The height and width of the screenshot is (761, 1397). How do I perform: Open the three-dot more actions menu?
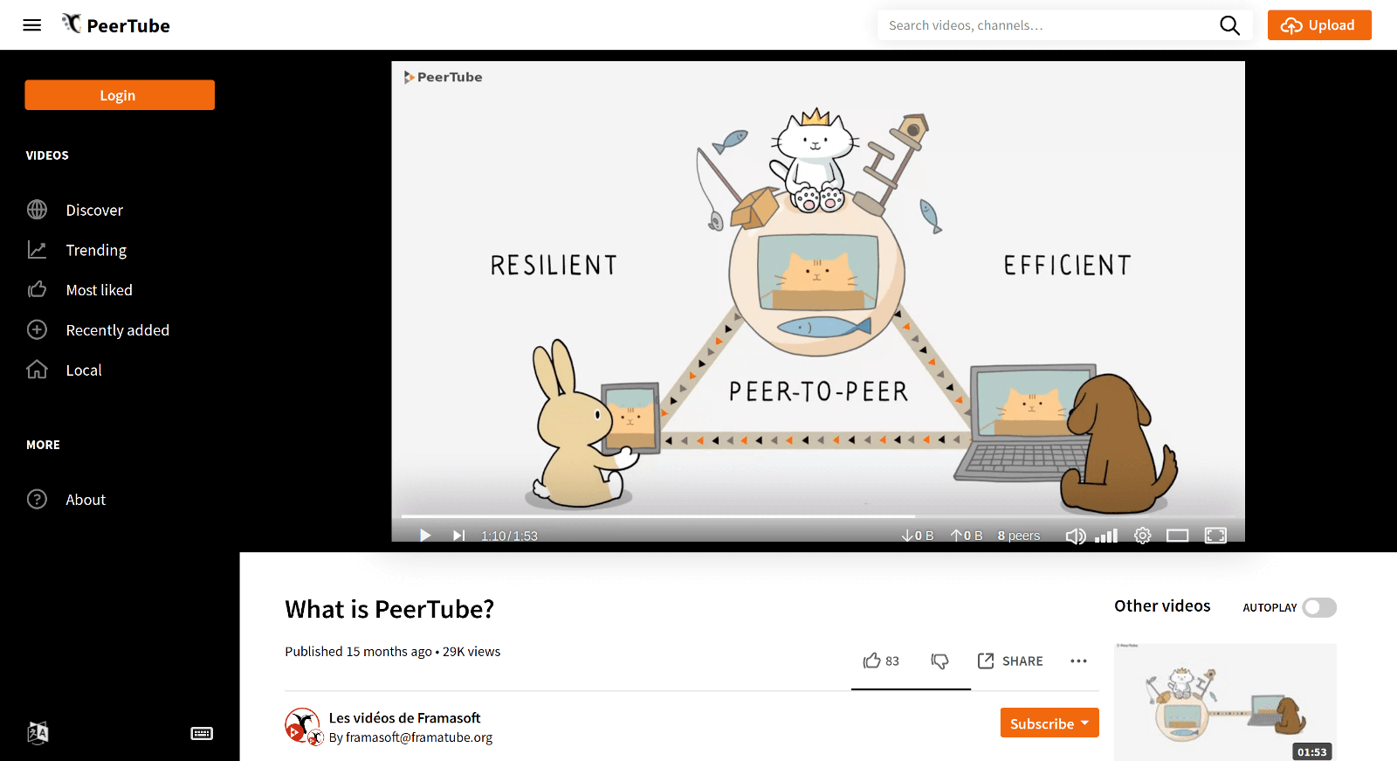[x=1078, y=661]
